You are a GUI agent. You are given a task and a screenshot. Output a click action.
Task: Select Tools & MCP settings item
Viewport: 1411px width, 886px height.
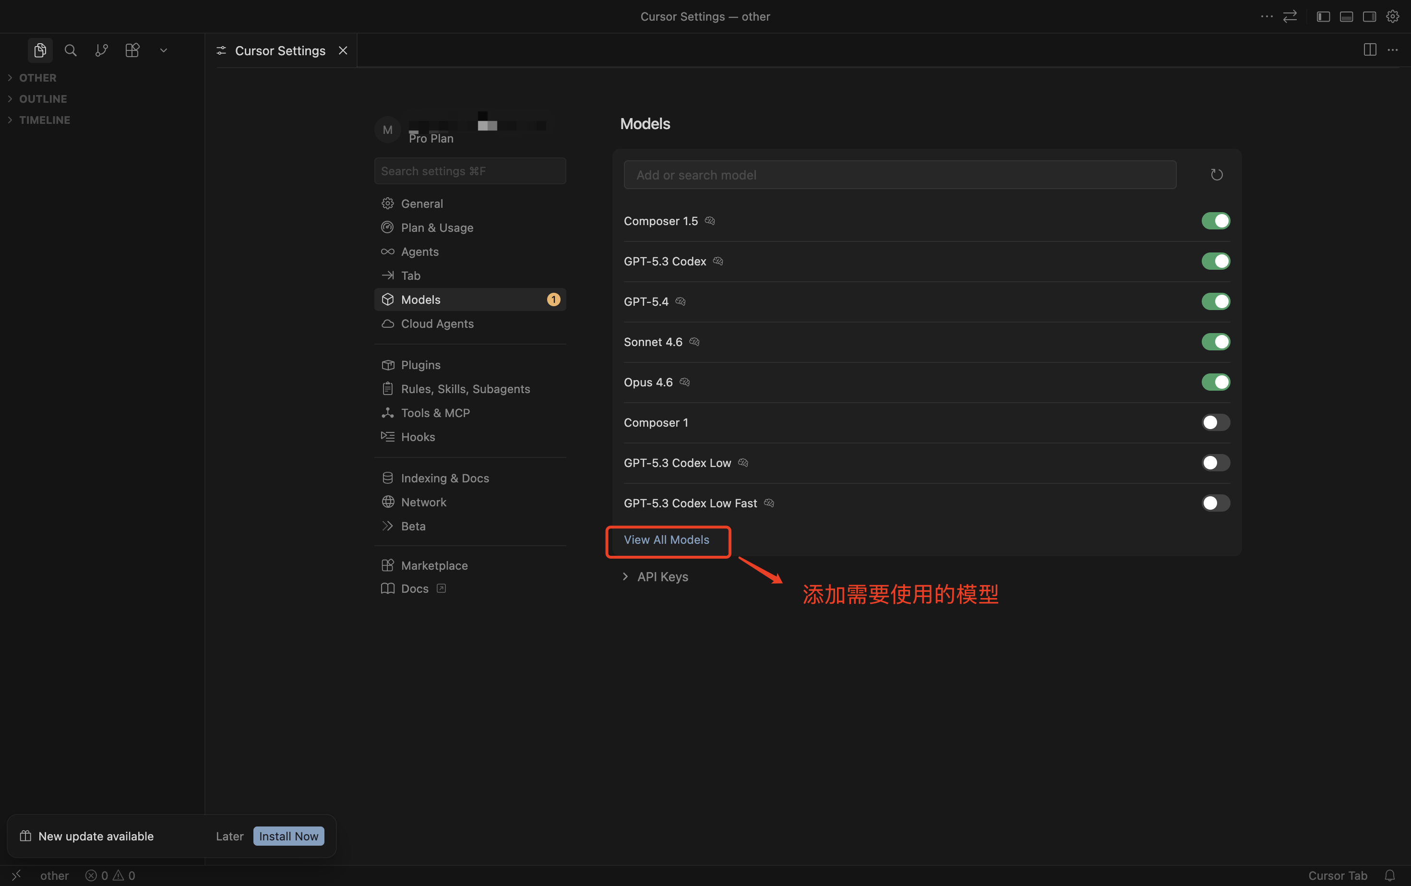coord(435,413)
